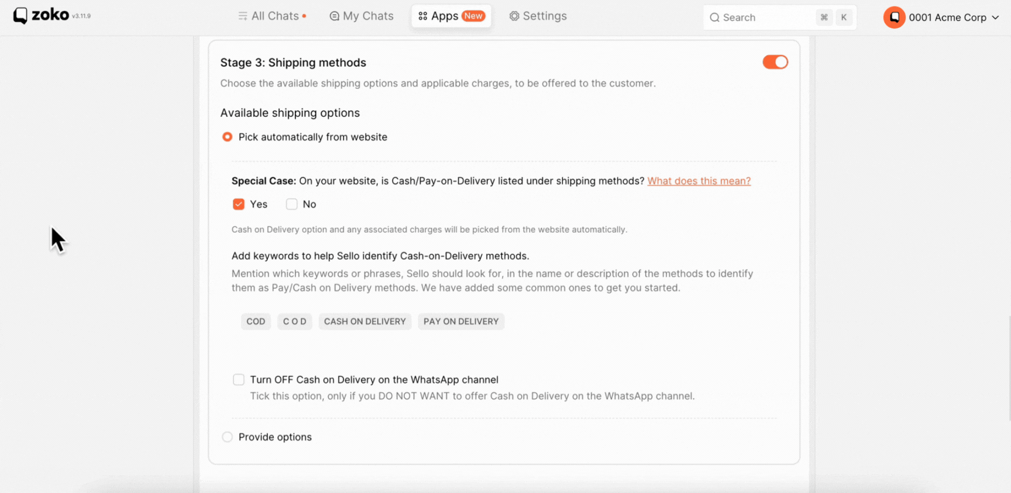Click the CASH ON DELIVERY keyword tag
The image size is (1011, 493).
pyautogui.click(x=365, y=322)
